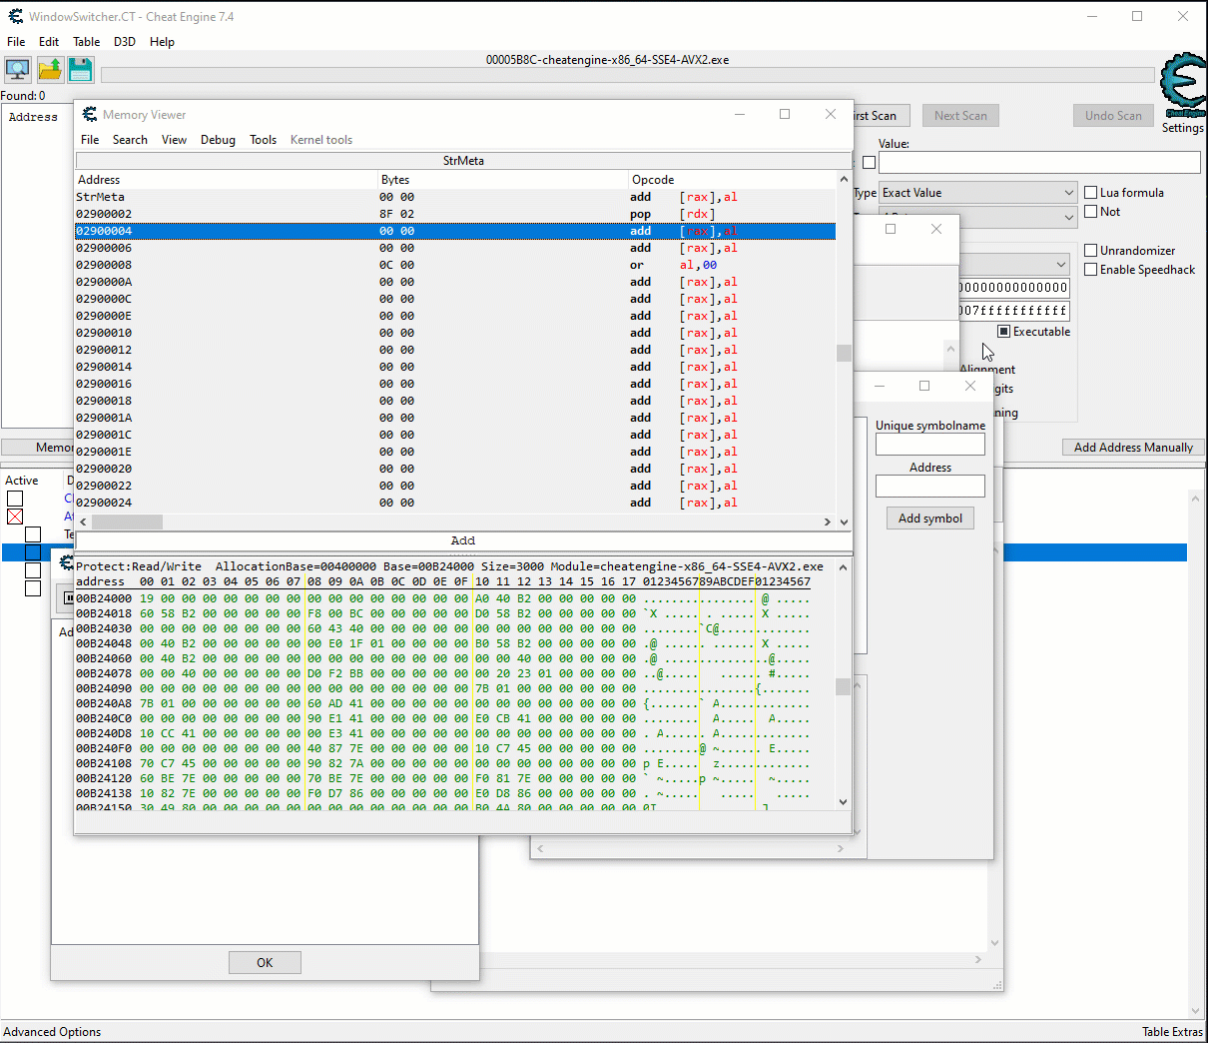Open the Kernel tools menu
Image resolution: width=1208 pixels, height=1043 pixels.
(x=321, y=140)
